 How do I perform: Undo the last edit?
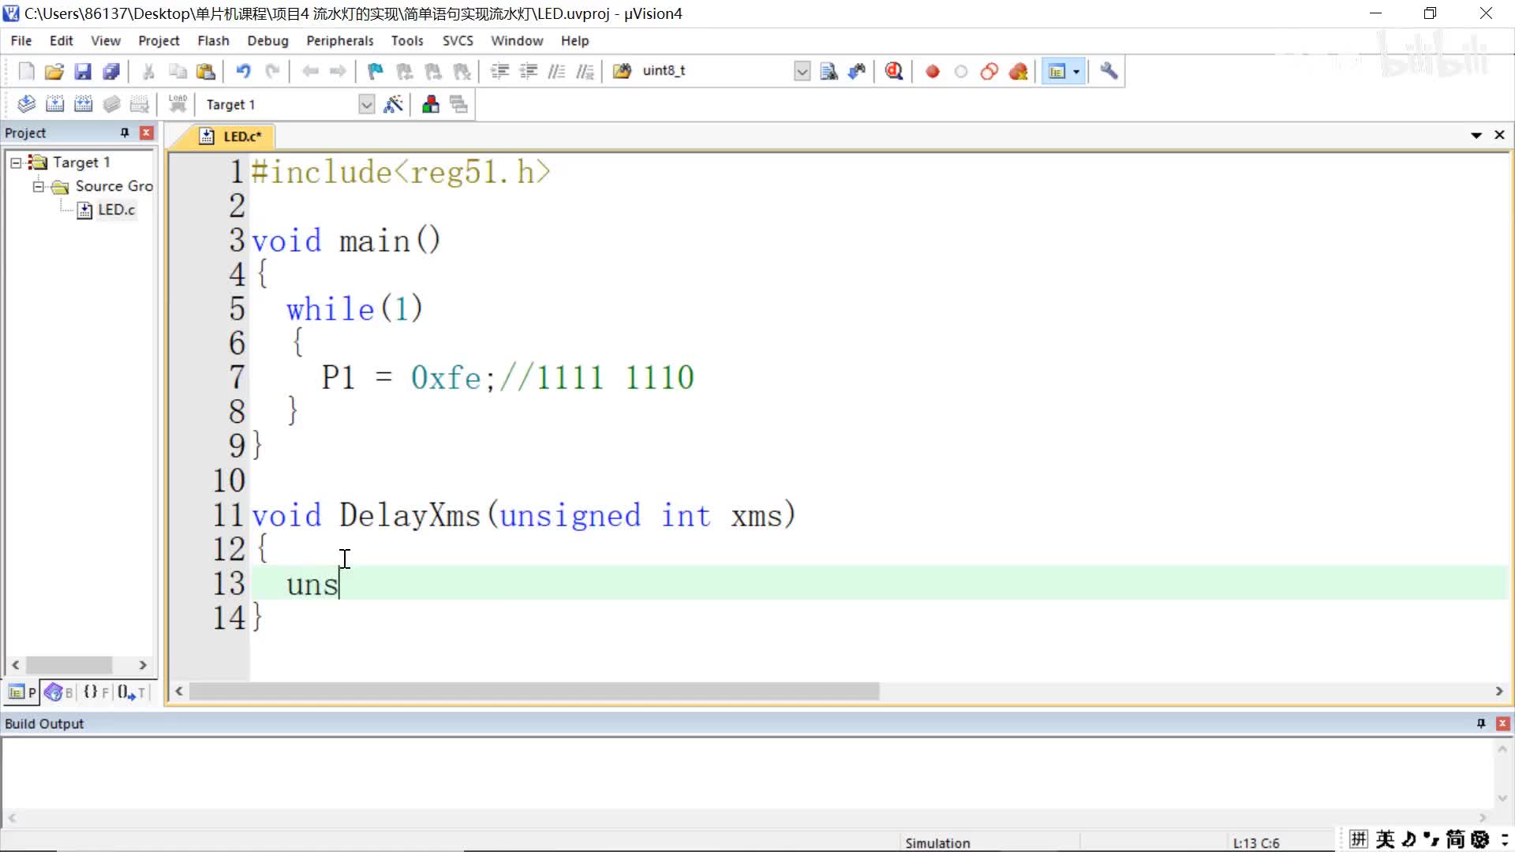pyautogui.click(x=243, y=71)
